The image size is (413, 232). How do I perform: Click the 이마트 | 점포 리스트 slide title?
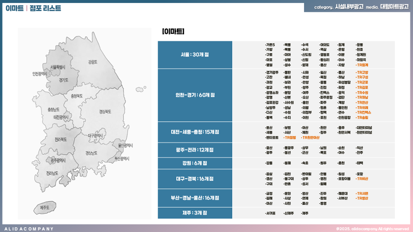[x=33, y=8]
